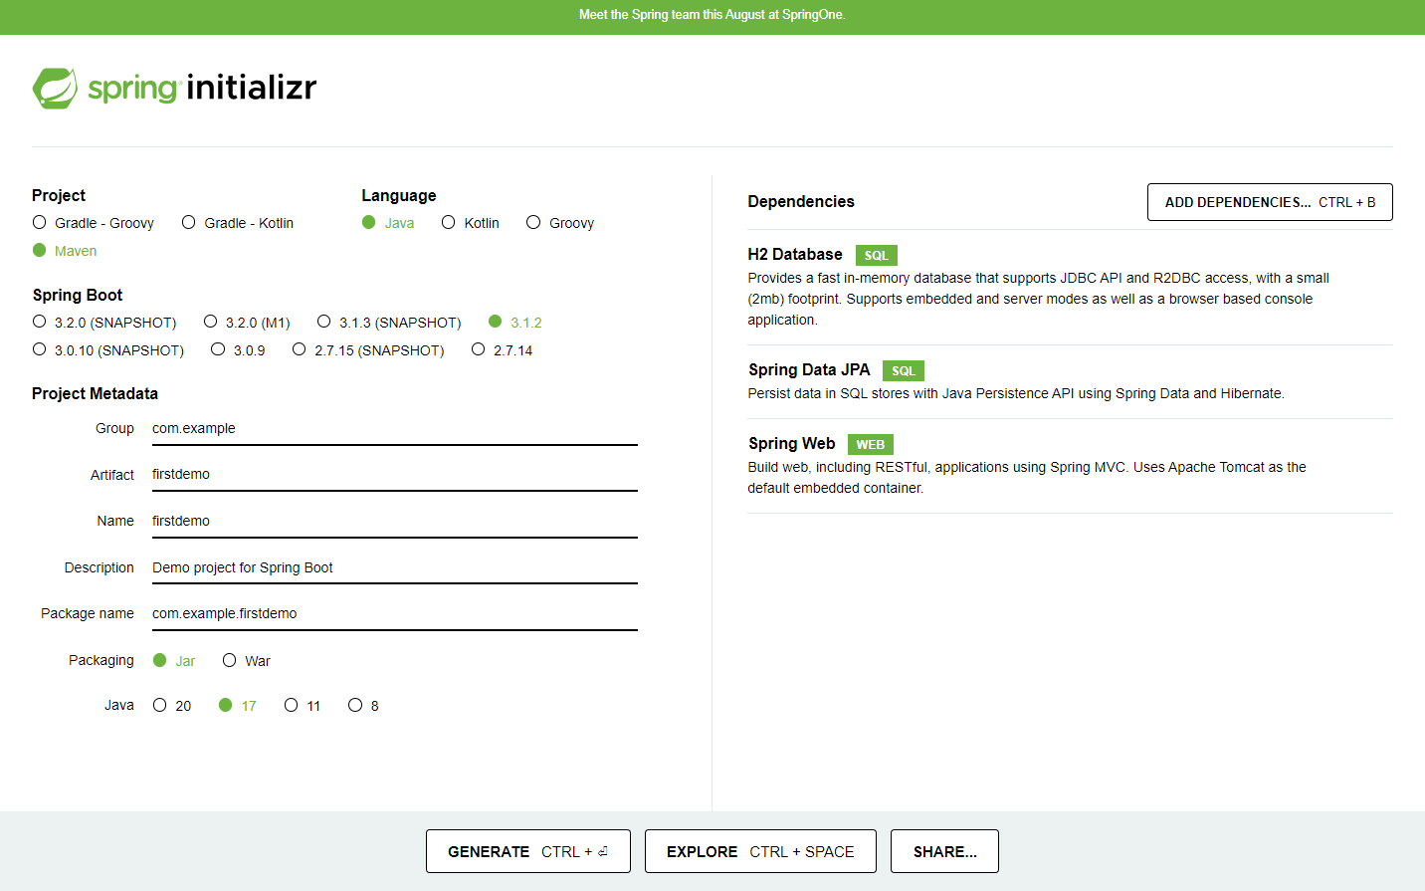The width and height of the screenshot is (1425, 891).
Task: Click the Spring Boot section heading
Action: pos(78,296)
